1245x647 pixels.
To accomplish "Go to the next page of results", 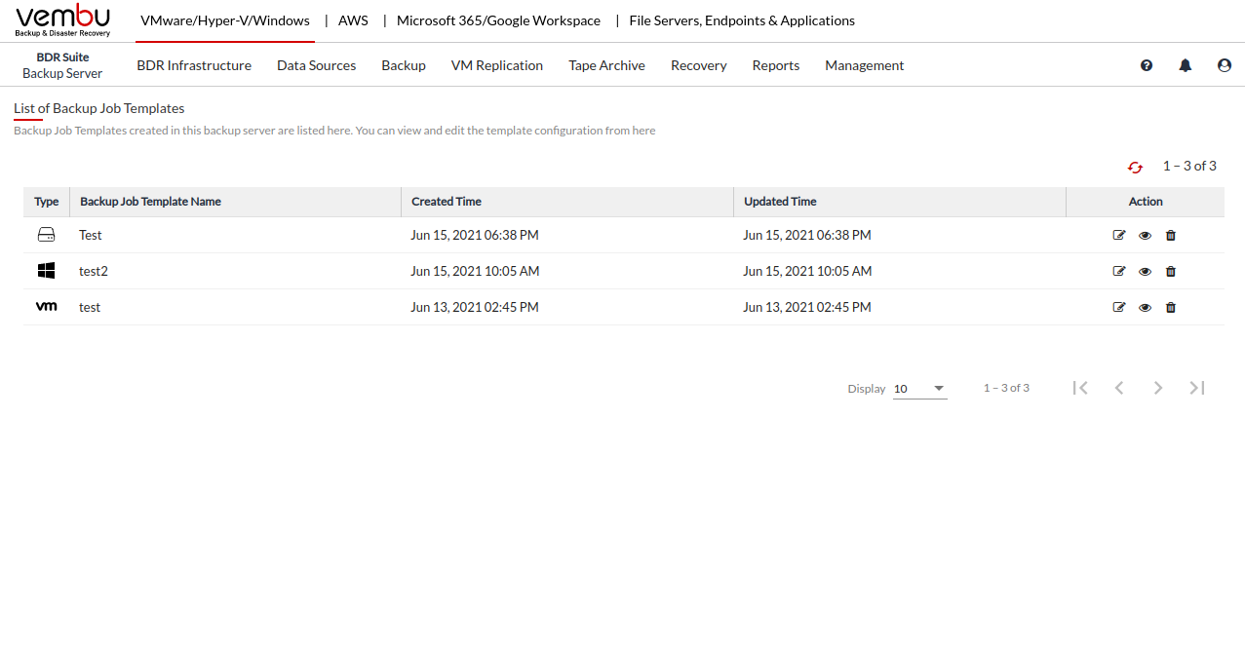I will pos(1158,388).
